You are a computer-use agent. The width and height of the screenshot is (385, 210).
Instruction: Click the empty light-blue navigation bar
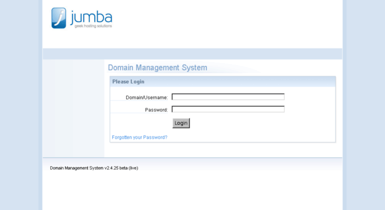(192, 54)
